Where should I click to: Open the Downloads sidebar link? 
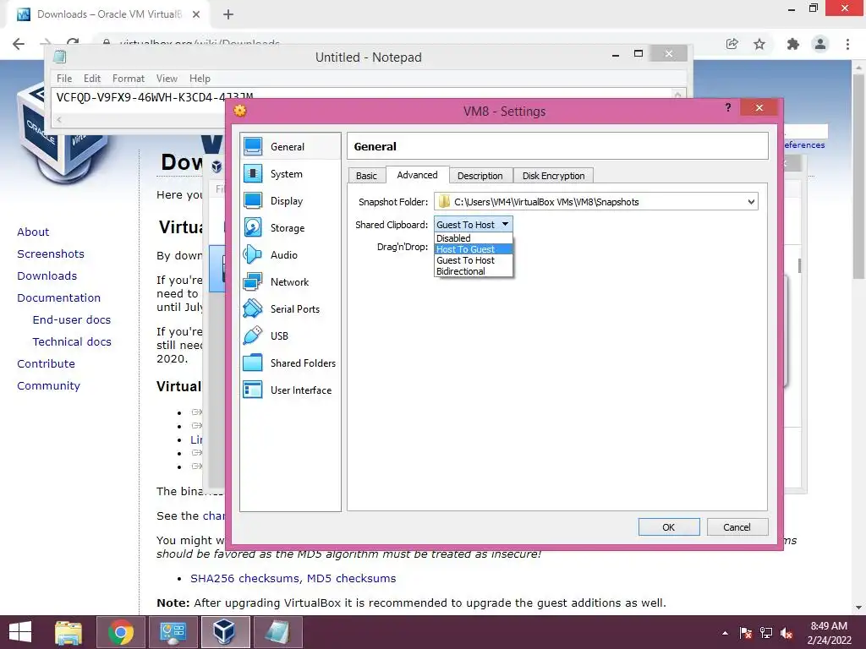click(x=47, y=276)
